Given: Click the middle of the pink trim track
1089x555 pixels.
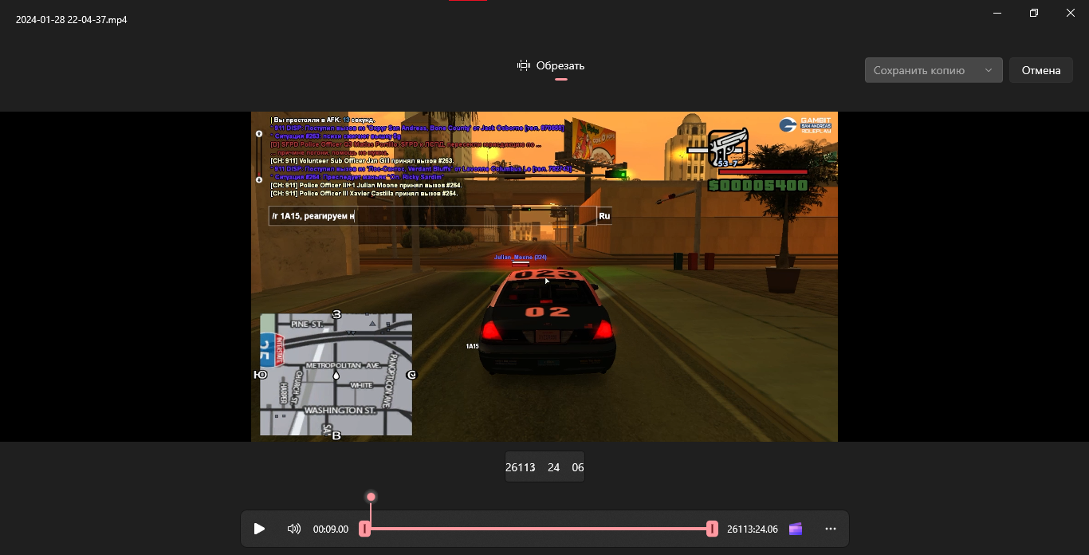Looking at the screenshot, I should (538, 528).
